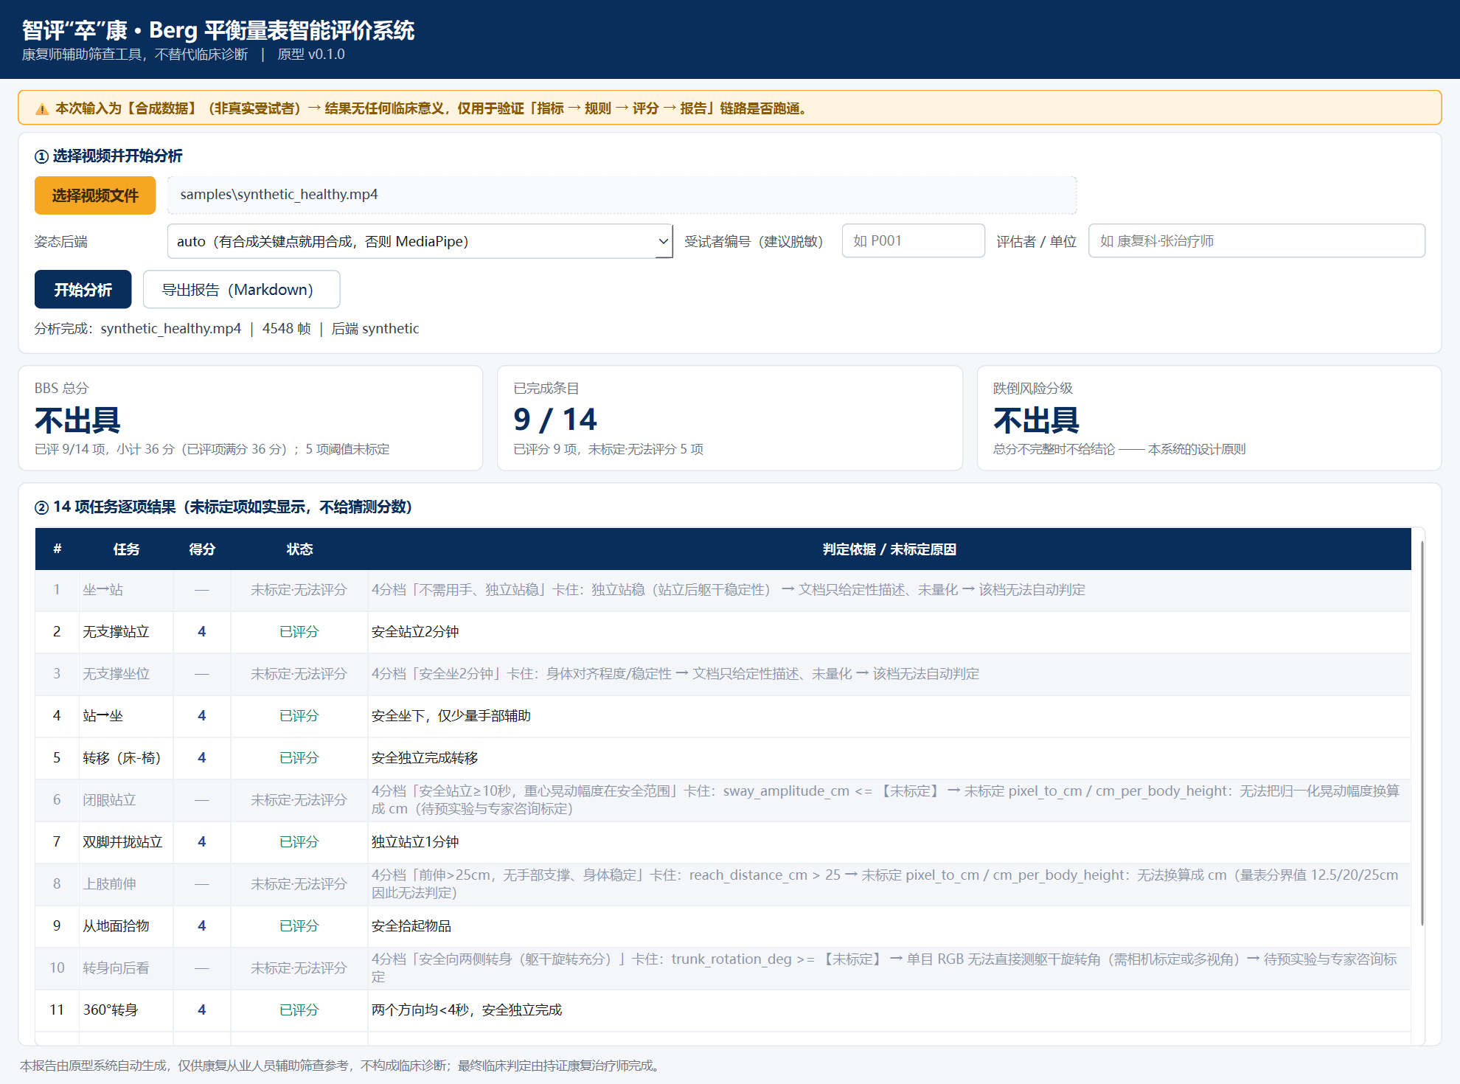The image size is (1460, 1084).
Task: Click the 原型 v0.1.0 version text
Action: 311,55
